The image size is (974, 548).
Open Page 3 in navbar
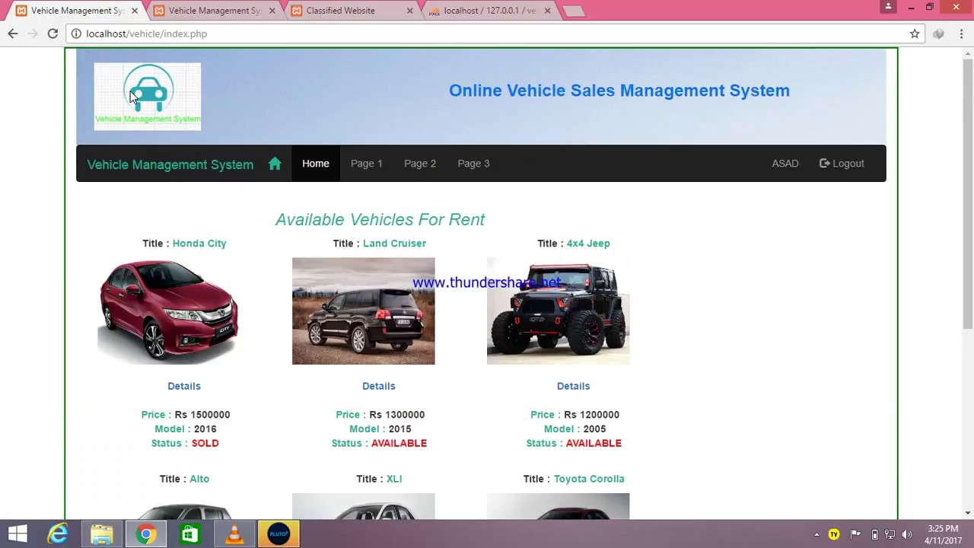pos(473,164)
